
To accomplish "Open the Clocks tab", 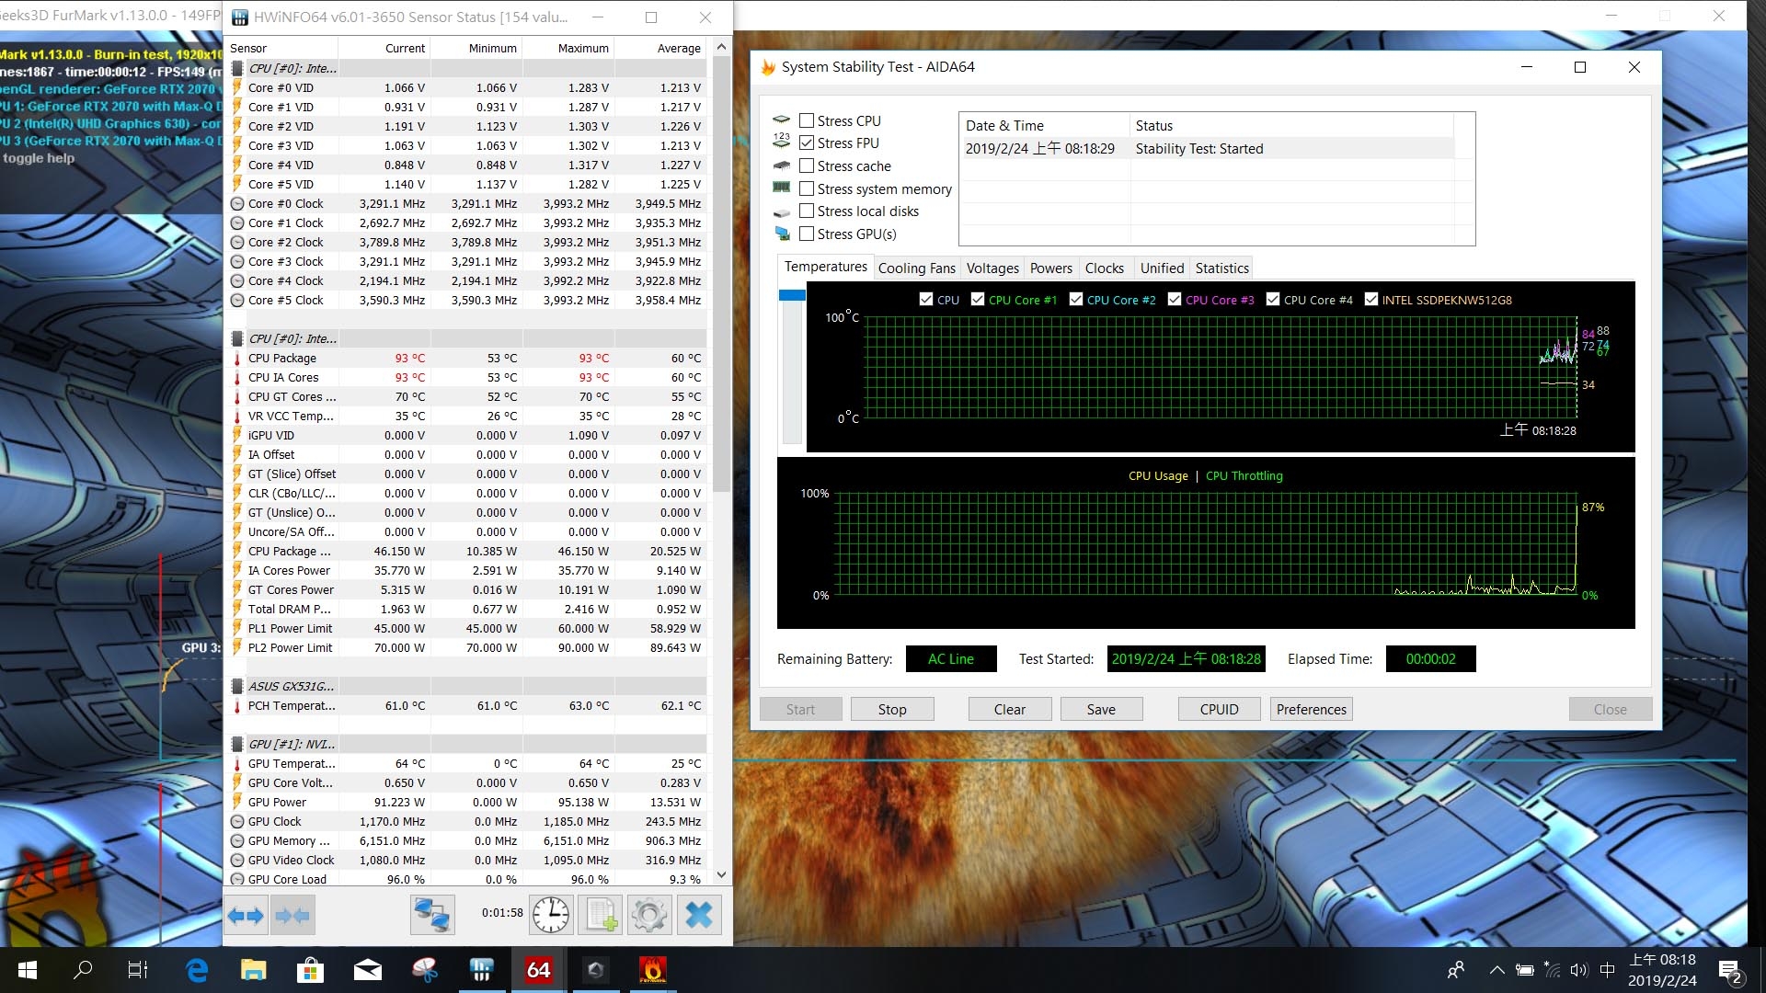I will click(1105, 268).
